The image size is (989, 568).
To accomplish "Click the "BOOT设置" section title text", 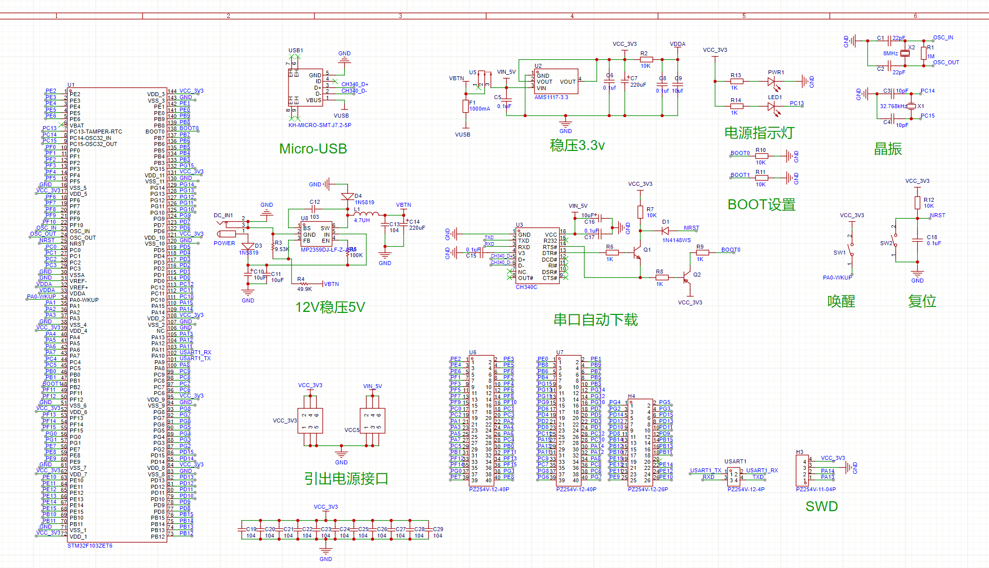I will pos(761,205).
